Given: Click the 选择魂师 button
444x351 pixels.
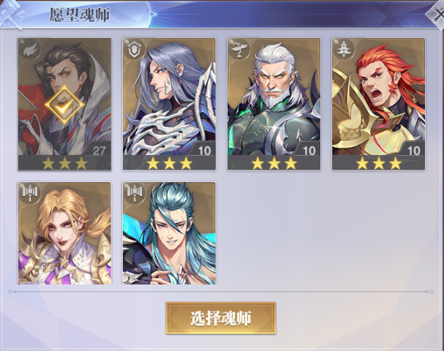Looking at the screenshot, I should click(221, 318).
